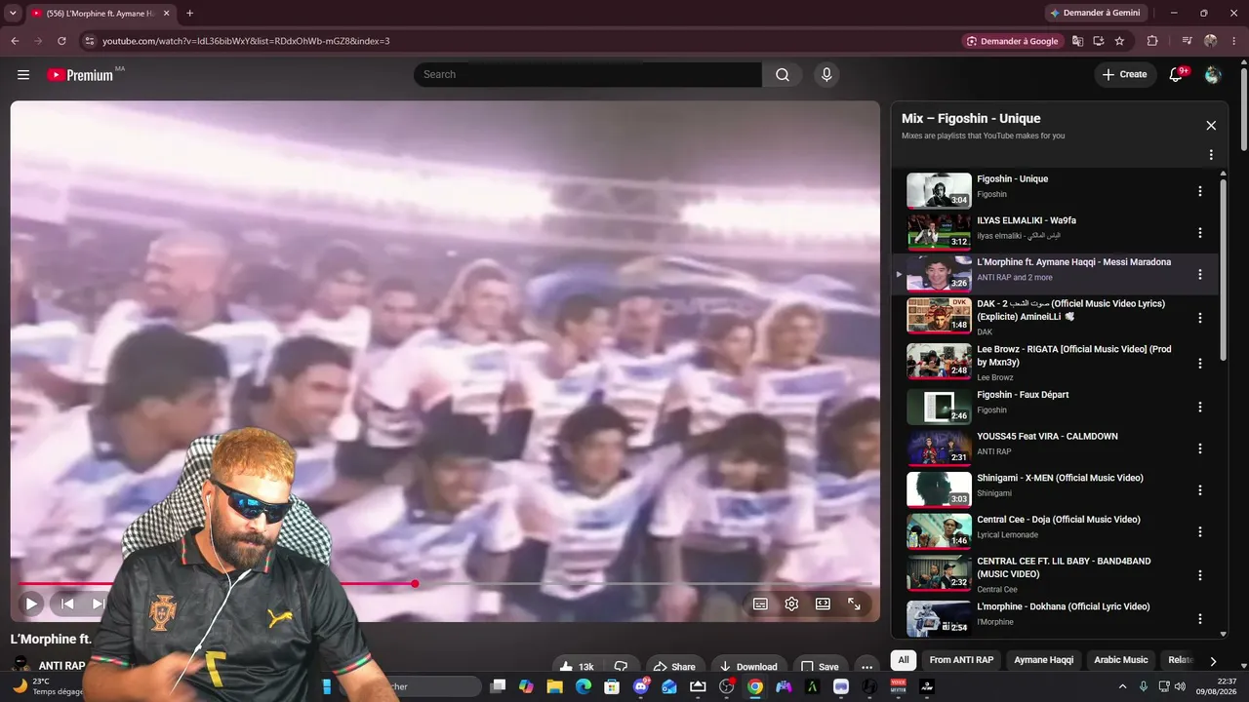This screenshot has height=702, width=1249.
Task: Open Microsoft Edge on the taskbar
Action: coord(584,686)
